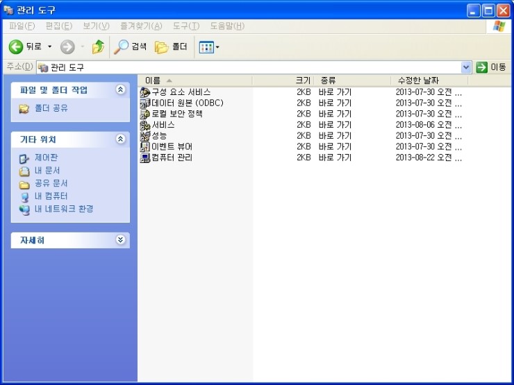The image size is (514, 385).
Task: Expand the address bar dropdown arrow
Action: click(x=466, y=67)
